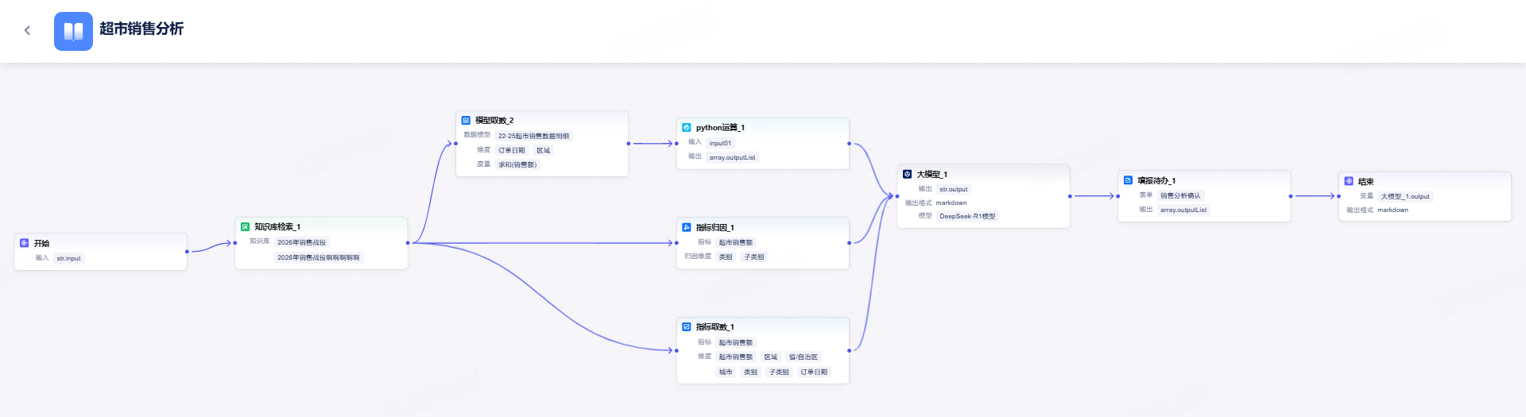Viewport: 1526px width, 417px height.
Task: Click the 2026年销售战役 knowledge base tag
Action: tap(301, 242)
